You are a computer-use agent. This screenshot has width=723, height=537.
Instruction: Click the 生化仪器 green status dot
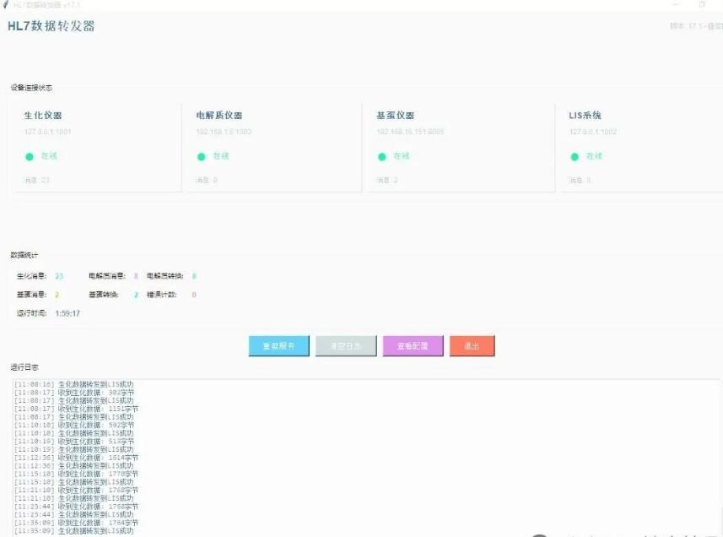(x=30, y=156)
